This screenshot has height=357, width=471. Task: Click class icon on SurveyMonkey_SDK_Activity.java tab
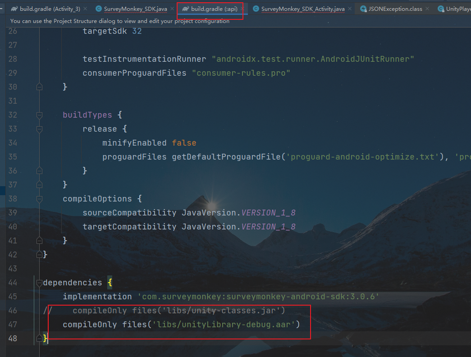256,9
